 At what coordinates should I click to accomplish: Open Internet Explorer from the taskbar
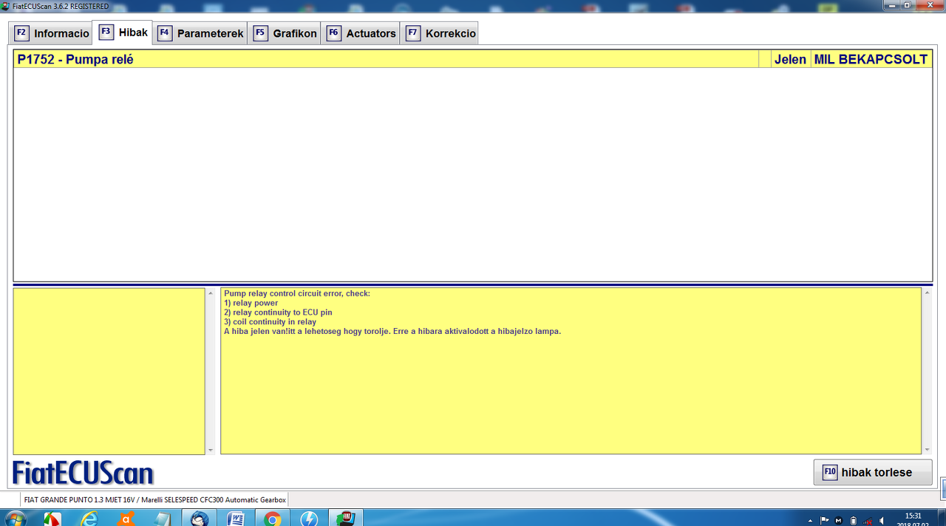click(x=89, y=519)
